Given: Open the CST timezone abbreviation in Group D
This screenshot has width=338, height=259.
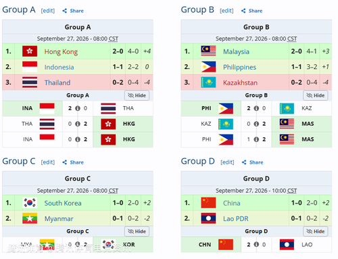Looking at the screenshot, I should pos(292,191).
